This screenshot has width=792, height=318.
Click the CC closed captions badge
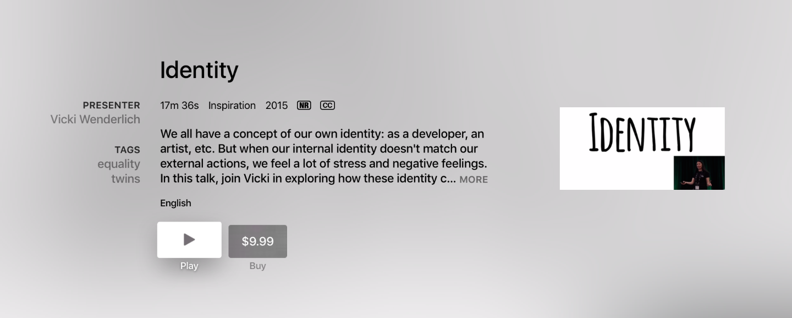tap(327, 105)
